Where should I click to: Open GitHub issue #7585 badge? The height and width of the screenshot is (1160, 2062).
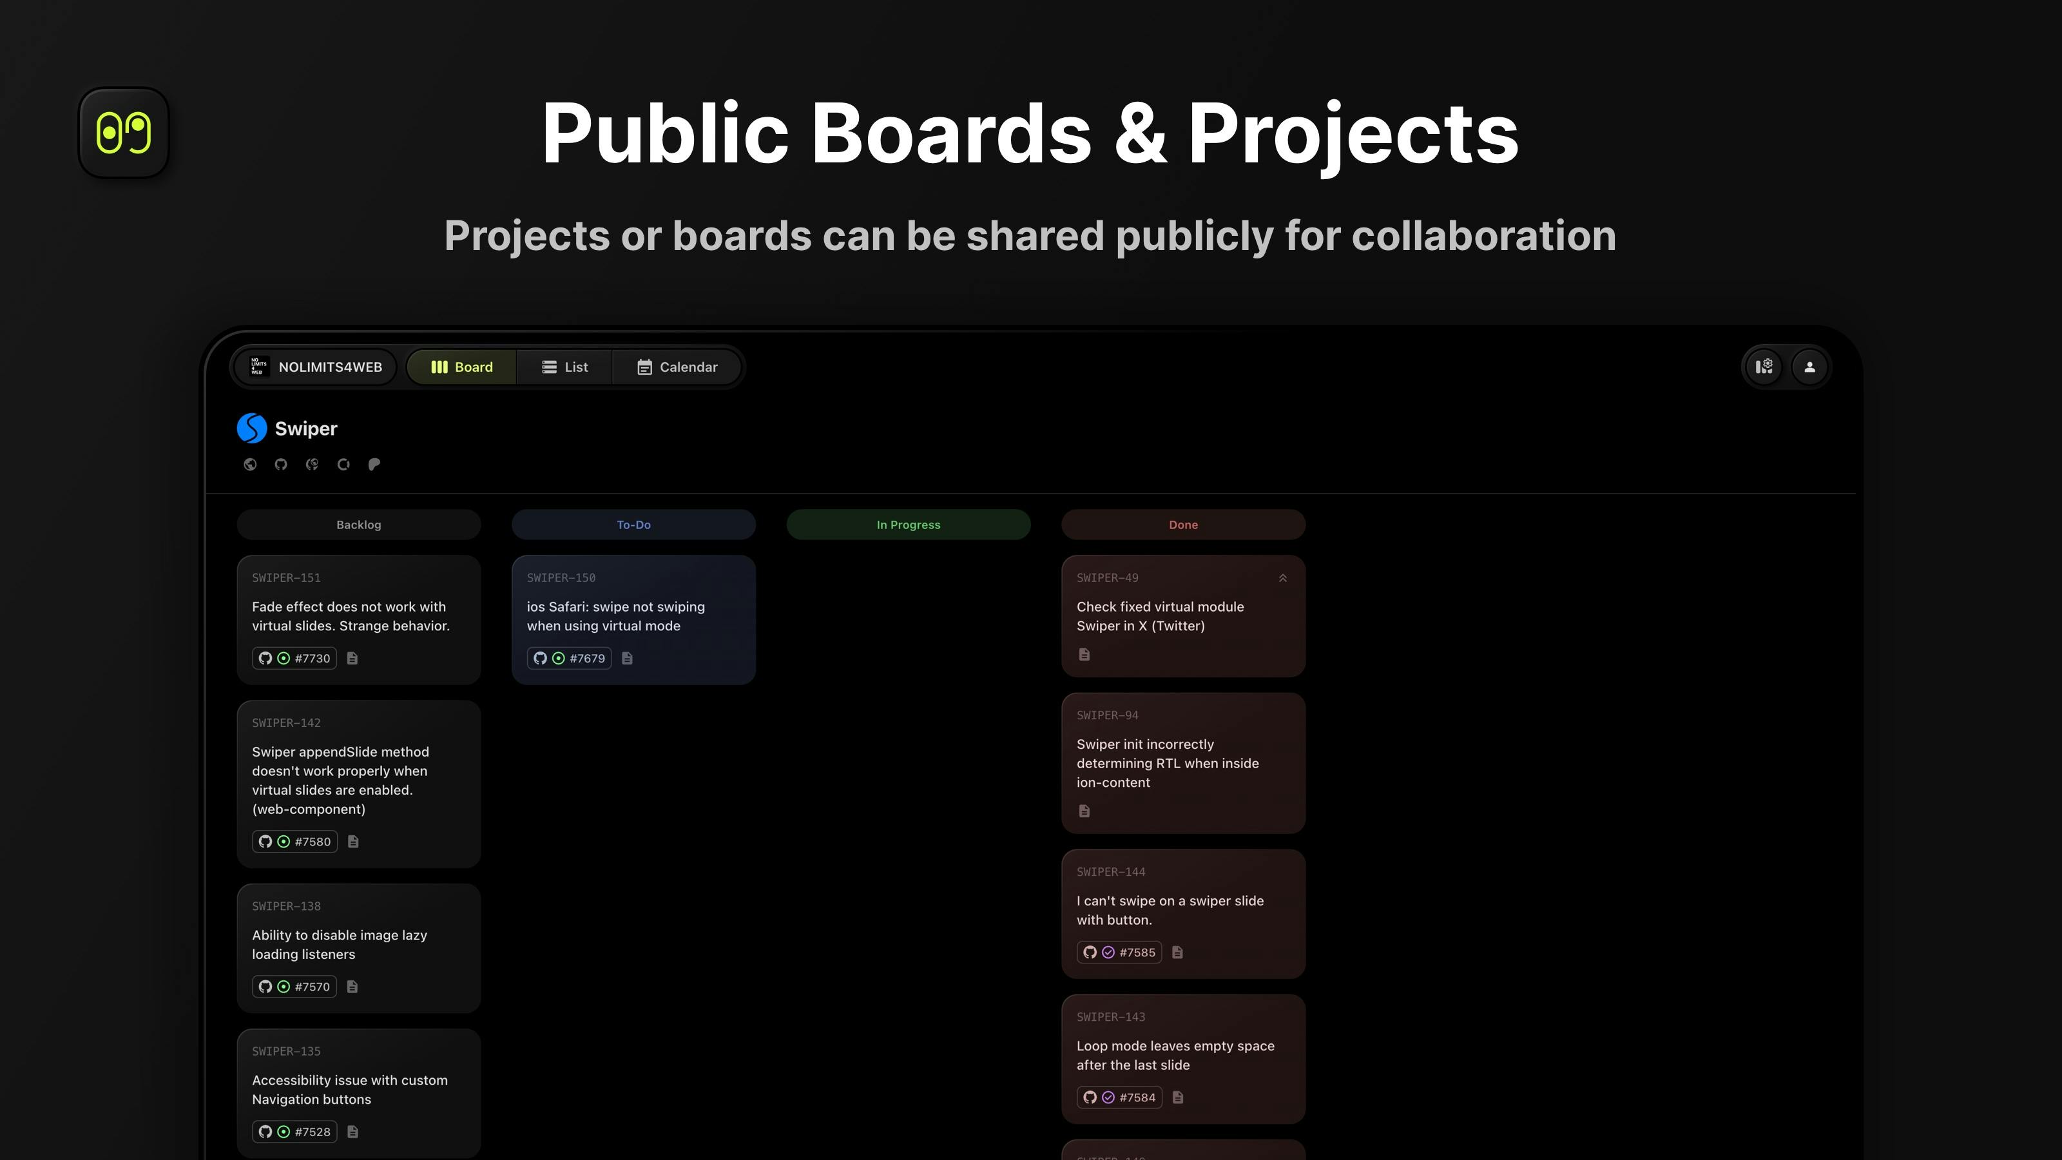coord(1119,952)
